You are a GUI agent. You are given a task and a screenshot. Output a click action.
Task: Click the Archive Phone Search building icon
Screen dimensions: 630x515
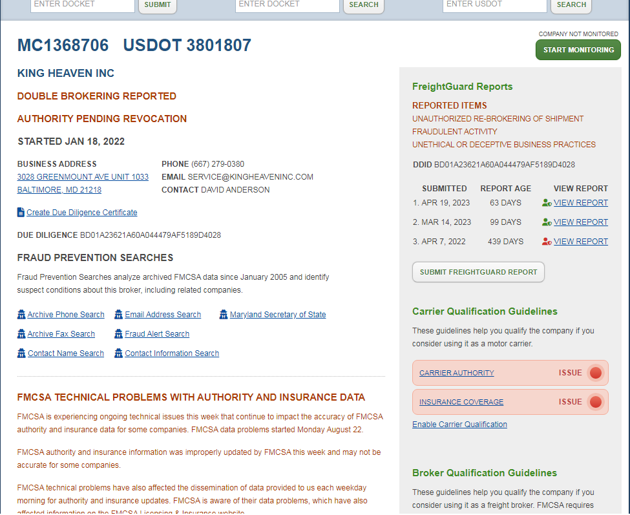tap(21, 315)
